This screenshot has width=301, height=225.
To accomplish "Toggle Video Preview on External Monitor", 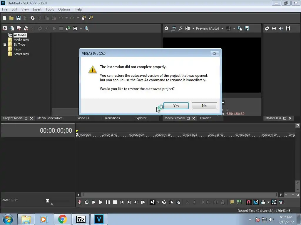I will point(173,28).
